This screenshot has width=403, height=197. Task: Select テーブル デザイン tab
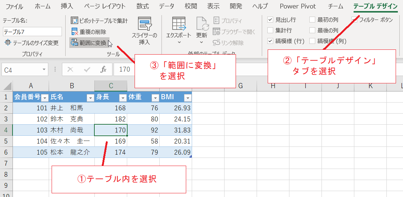coord(375,6)
